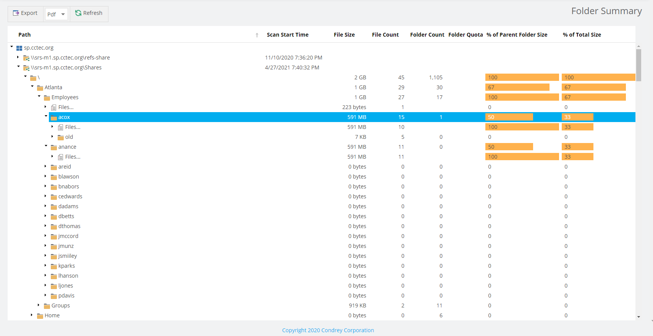Click the sort arrow in Path column
This screenshot has width=653, height=336.
point(257,35)
